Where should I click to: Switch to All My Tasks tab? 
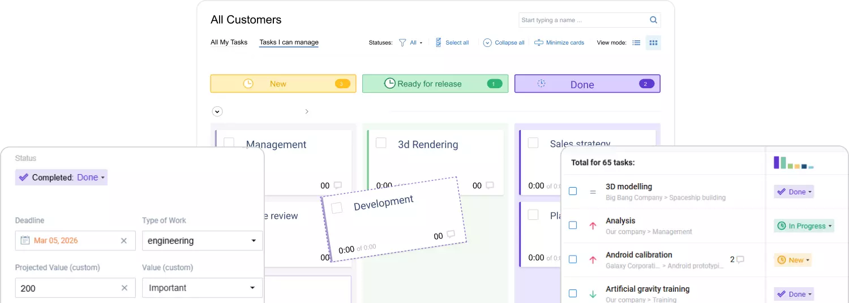[x=229, y=42]
